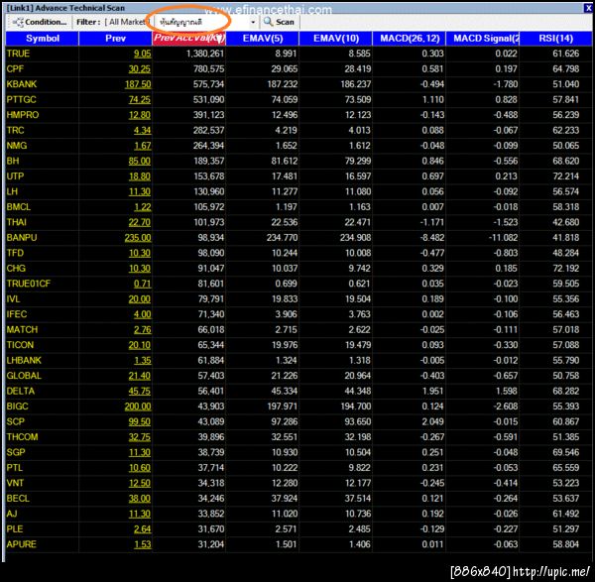Select the TFD symbol

click(15, 253)
